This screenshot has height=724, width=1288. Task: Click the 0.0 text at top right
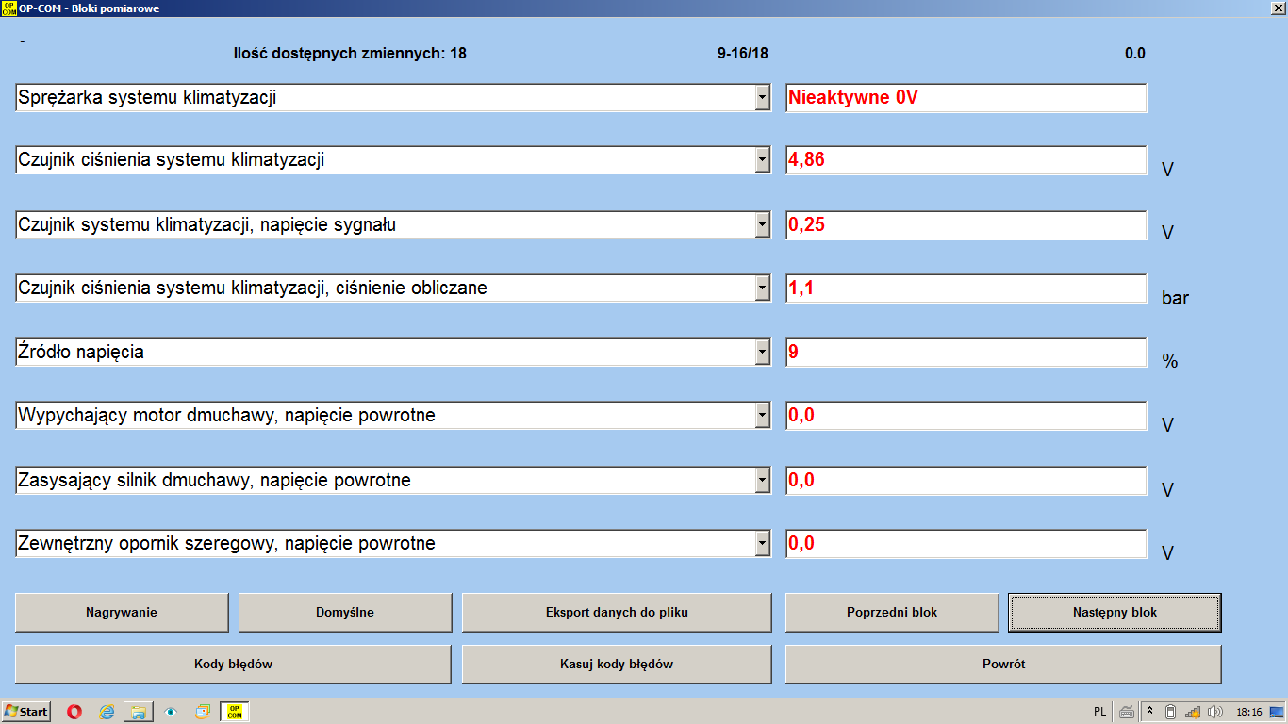(x=1135, y=53)
